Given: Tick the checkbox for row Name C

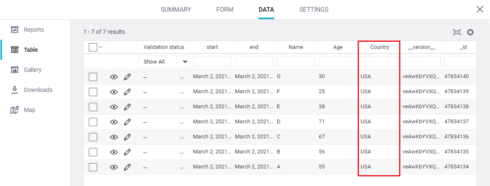Looking at the screenshot, I should coord(93,137).
